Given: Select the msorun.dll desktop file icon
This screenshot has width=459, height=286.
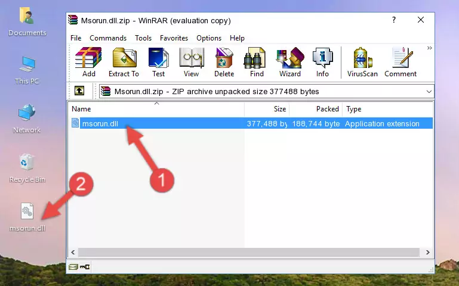Looking at the screenshot, I should (x=27, y=217).
